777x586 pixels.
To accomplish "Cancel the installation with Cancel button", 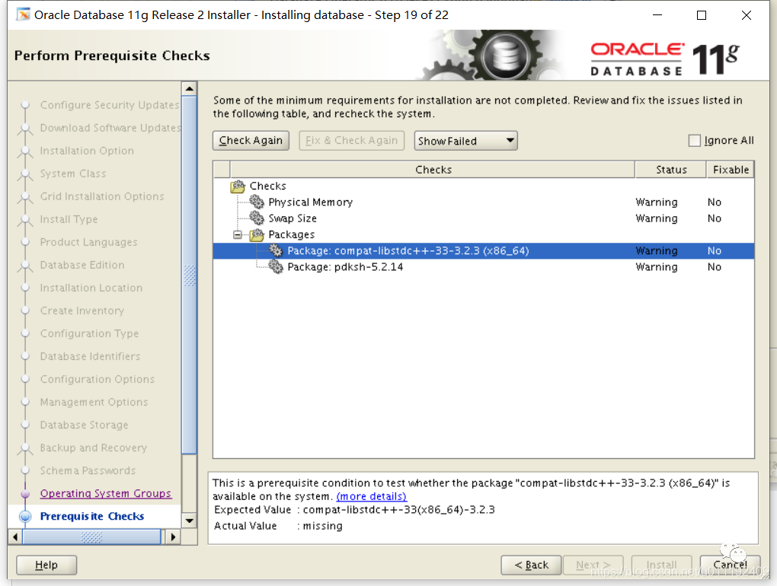I will 730,565.
